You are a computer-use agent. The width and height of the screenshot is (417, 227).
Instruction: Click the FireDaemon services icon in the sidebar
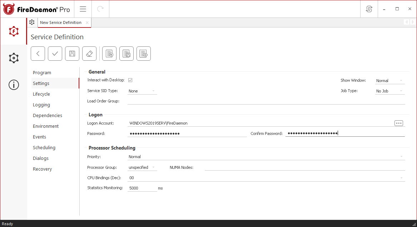pos(13,31)
